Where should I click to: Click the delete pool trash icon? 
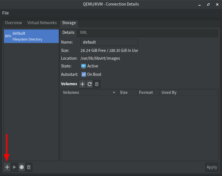coord(29,167)
